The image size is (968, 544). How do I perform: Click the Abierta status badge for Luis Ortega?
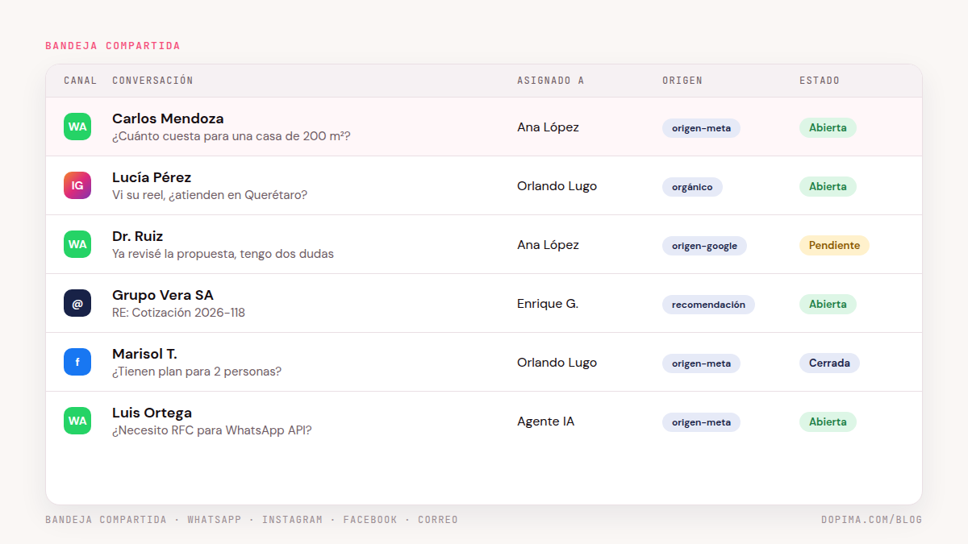(x=828, y=421)
